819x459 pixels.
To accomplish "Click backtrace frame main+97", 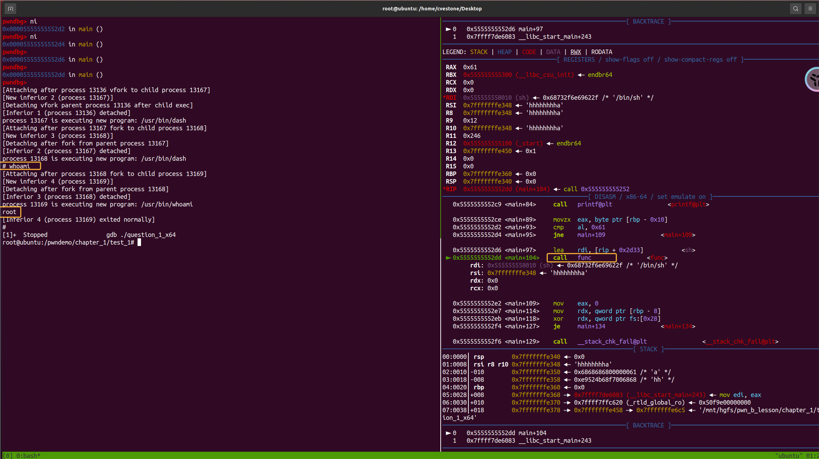I will coord(494,29).
